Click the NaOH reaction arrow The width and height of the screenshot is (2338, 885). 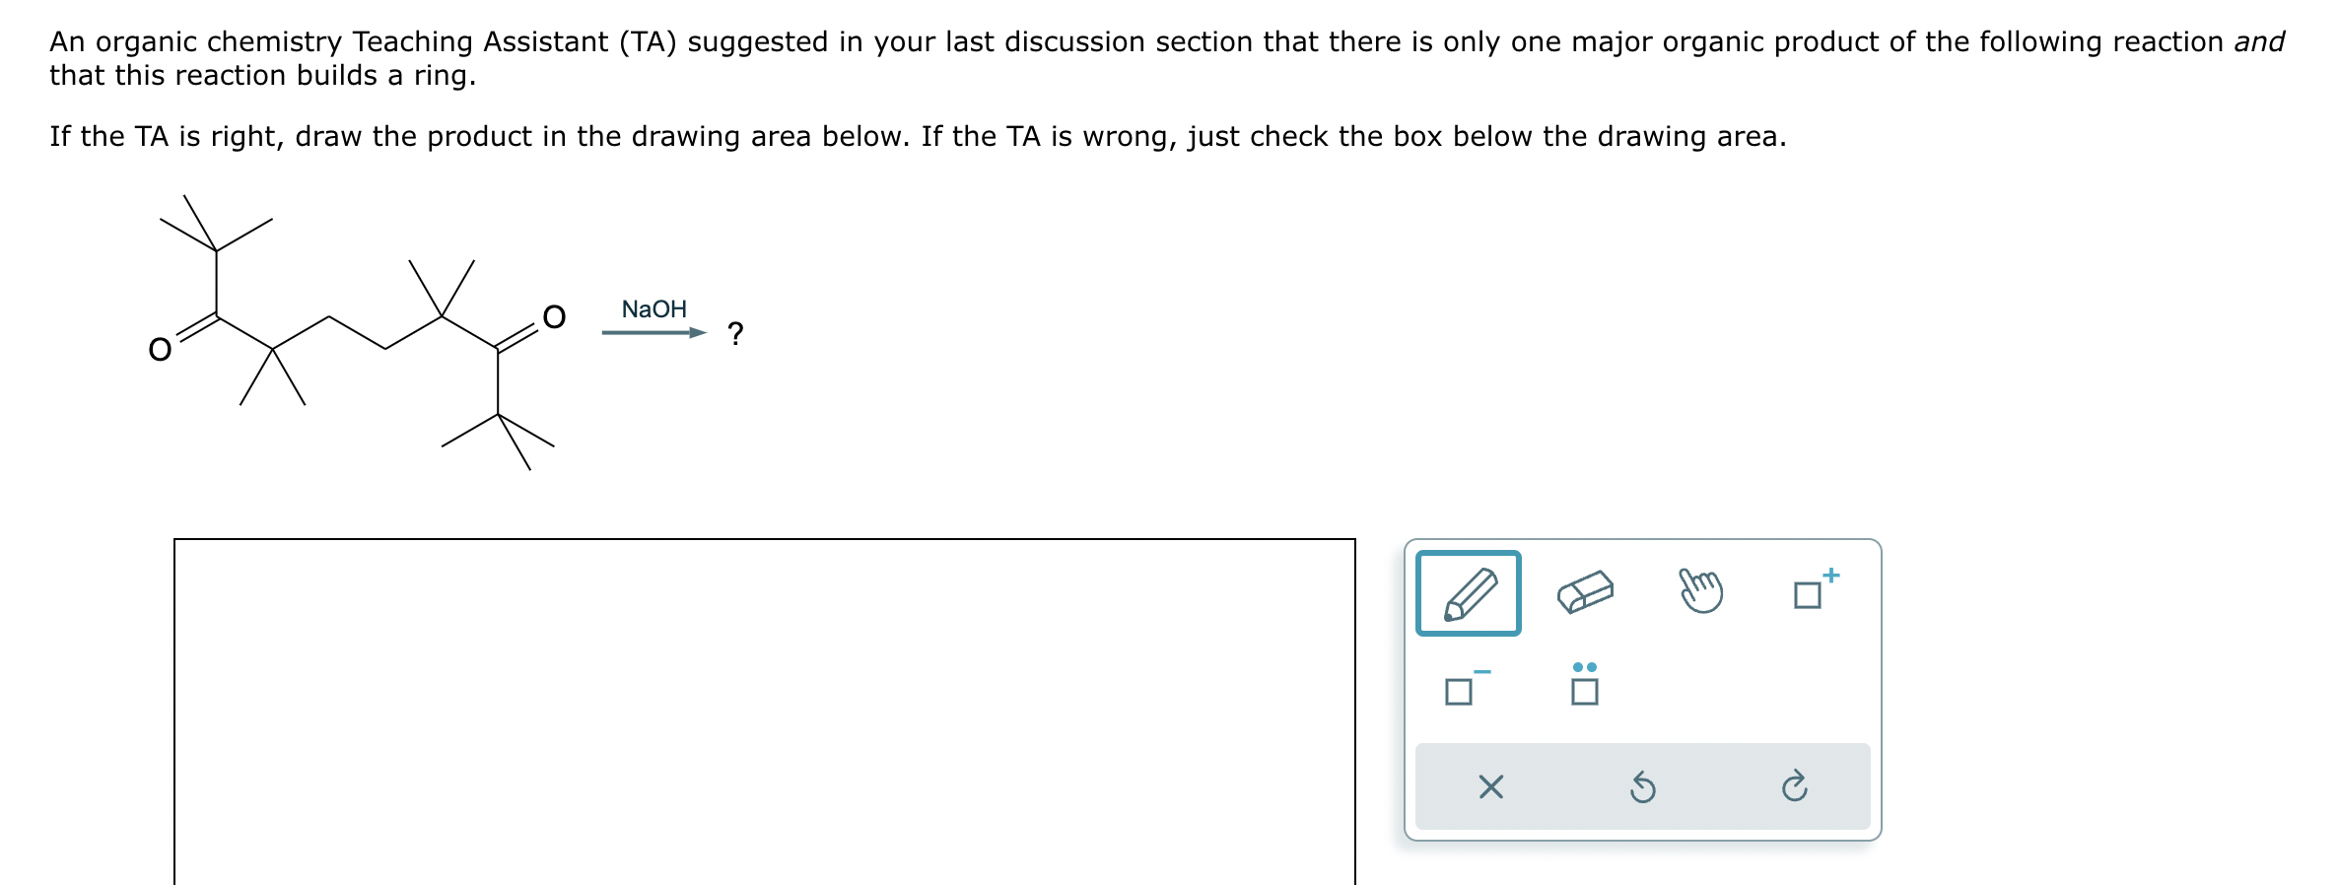[654, 332]
